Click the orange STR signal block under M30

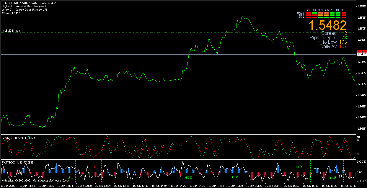(x=326, y=15)
